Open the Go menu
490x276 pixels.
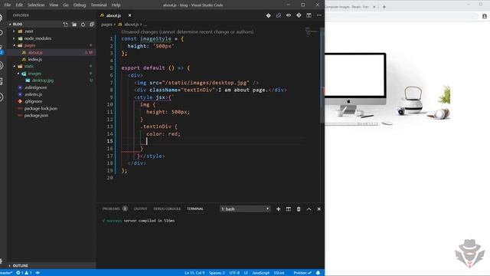(x=66, y=5)
